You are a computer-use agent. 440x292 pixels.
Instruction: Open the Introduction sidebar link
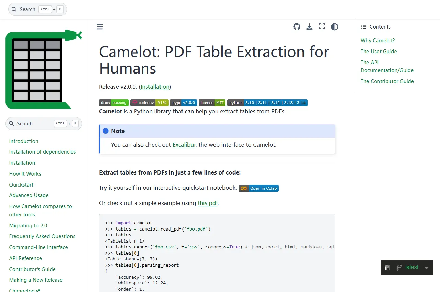24,141
